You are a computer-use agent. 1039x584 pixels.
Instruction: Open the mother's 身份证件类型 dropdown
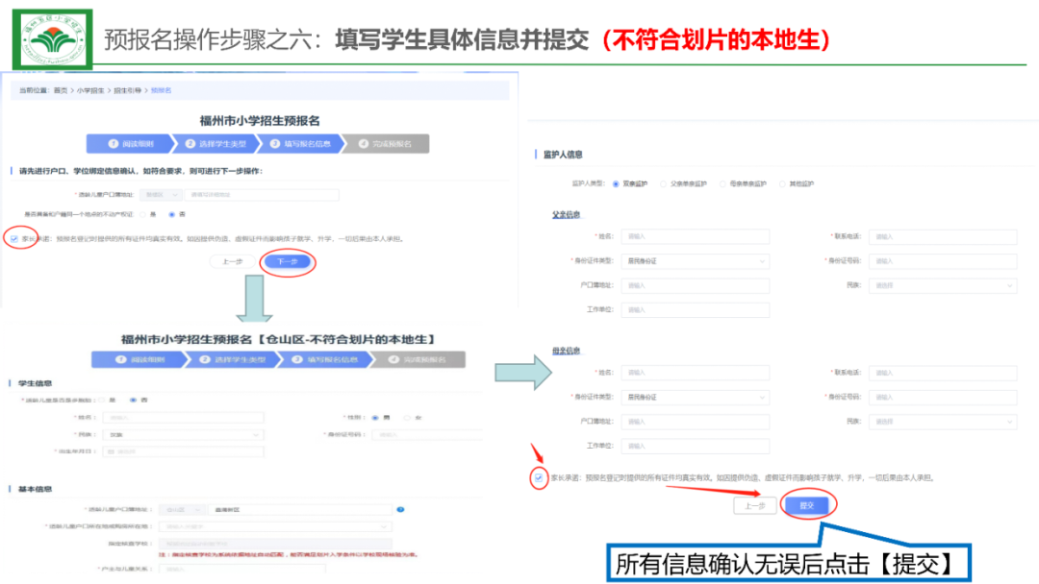695,397
